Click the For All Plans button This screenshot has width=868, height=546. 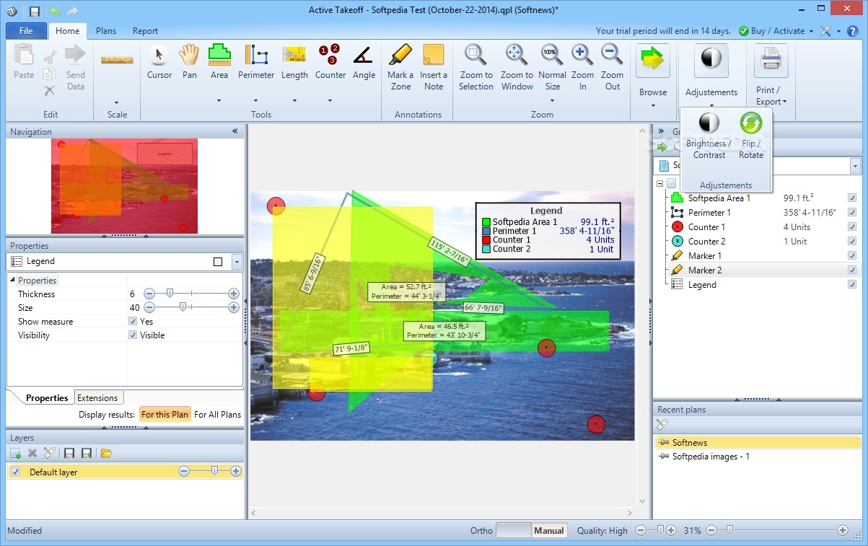[217, 415]
